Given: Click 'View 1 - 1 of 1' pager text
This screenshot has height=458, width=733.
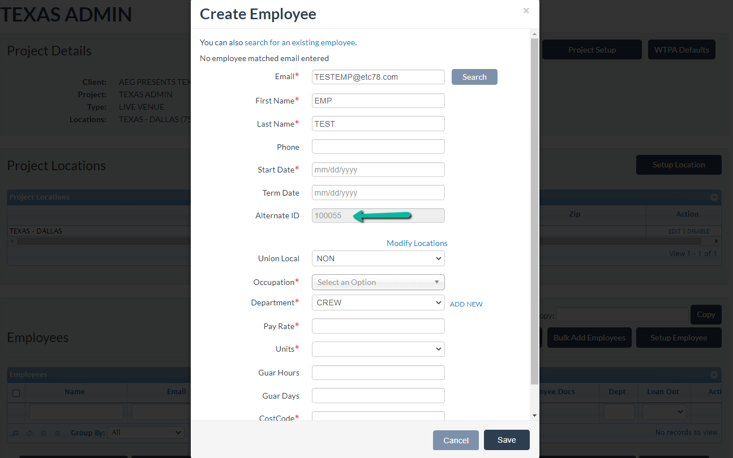Looking at the screenshot, I should coord(693,254).
